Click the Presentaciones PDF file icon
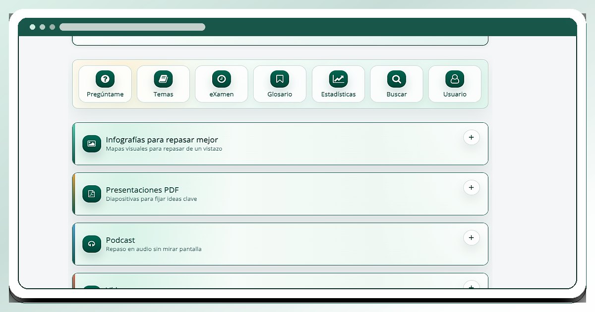 [92, 194]
